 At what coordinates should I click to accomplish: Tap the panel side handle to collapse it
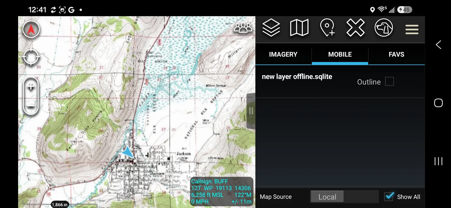point(251,111)
